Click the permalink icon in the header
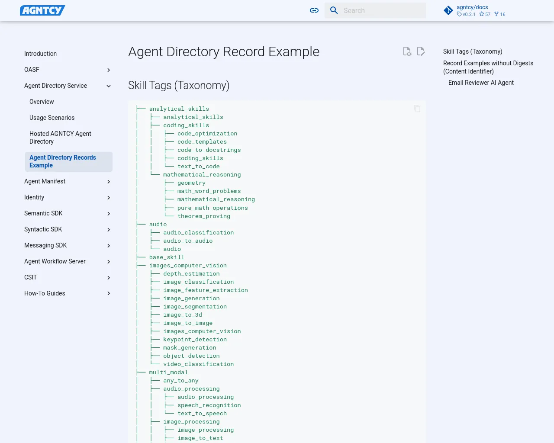This screenshot has width=554, height=443. (x=314, y=10)
